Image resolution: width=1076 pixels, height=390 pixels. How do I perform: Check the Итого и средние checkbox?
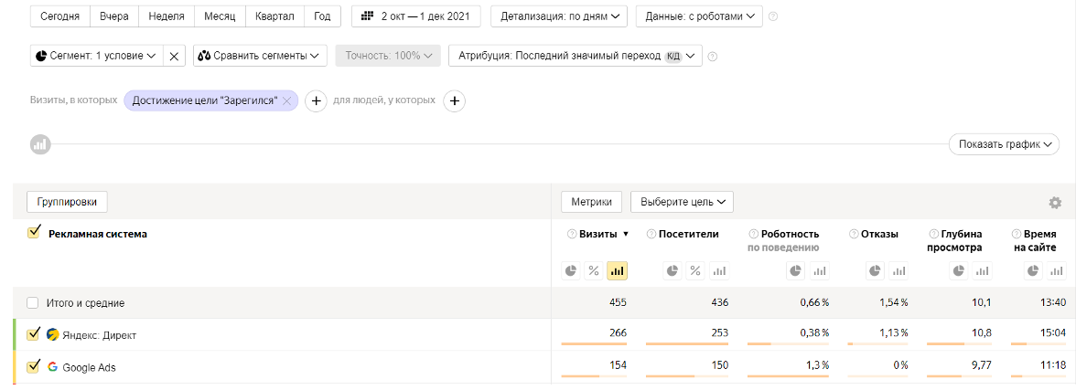click(x=32, y=302)
